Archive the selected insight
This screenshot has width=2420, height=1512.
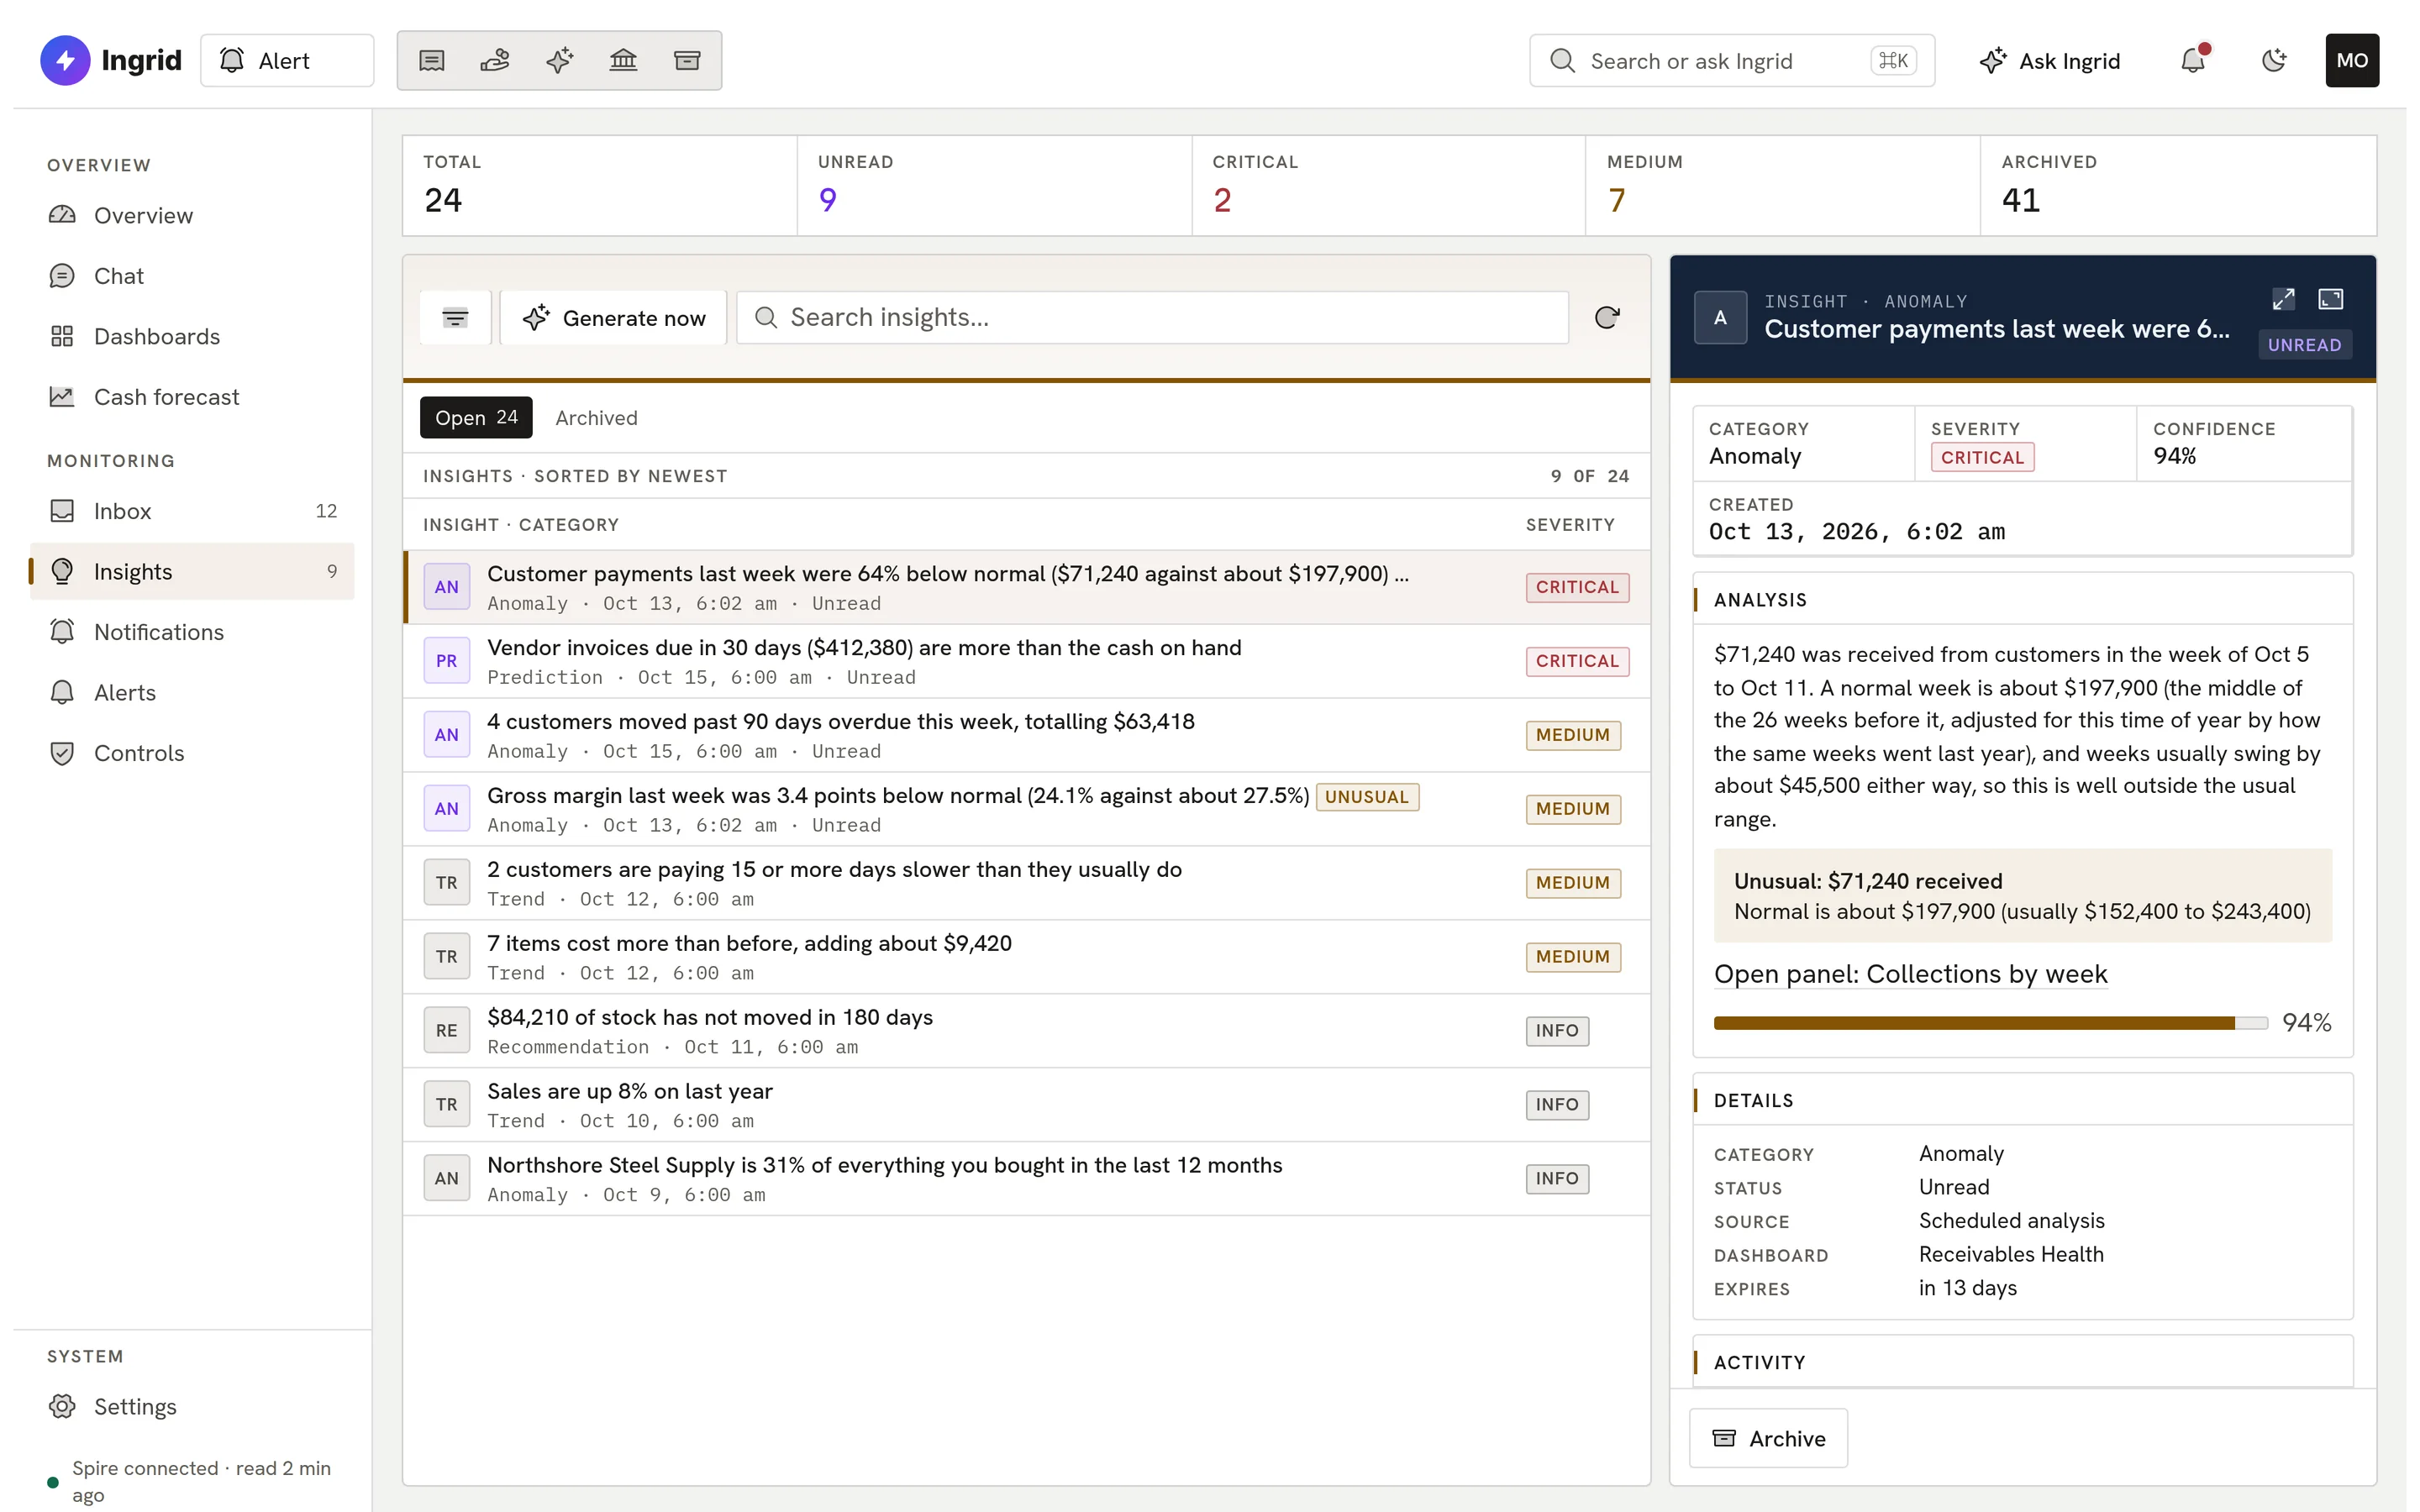[1768, 1438]
